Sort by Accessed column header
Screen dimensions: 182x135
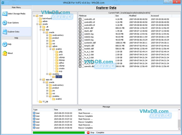click(161, 16)
